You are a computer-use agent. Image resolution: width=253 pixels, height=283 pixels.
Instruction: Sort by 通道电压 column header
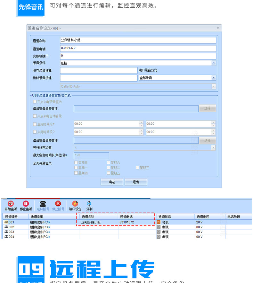coord(203,216)
